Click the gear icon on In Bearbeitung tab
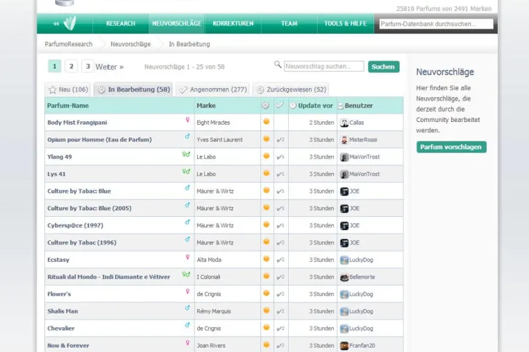529x352 pixels. point(101,90)
